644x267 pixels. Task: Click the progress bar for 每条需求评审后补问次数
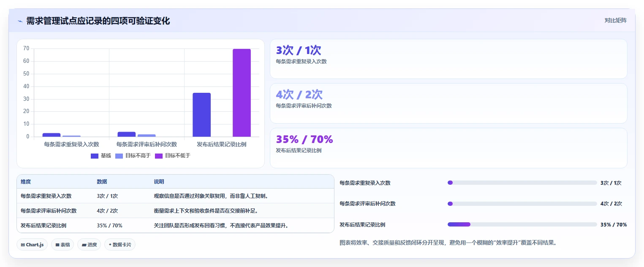point(522,204)
